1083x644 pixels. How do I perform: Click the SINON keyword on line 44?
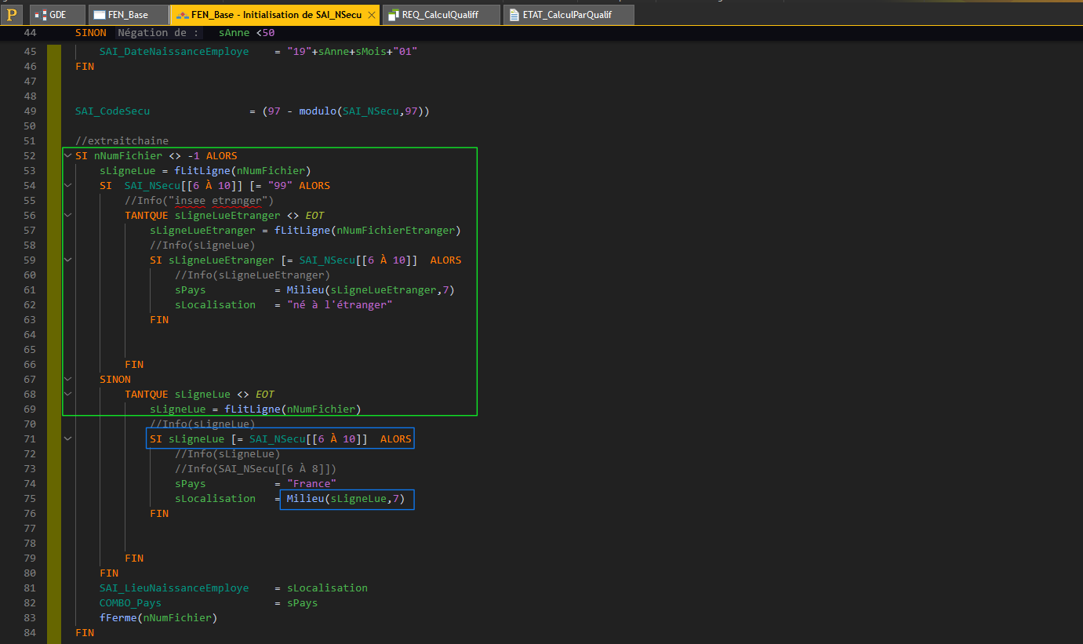[x=91, y=33]
